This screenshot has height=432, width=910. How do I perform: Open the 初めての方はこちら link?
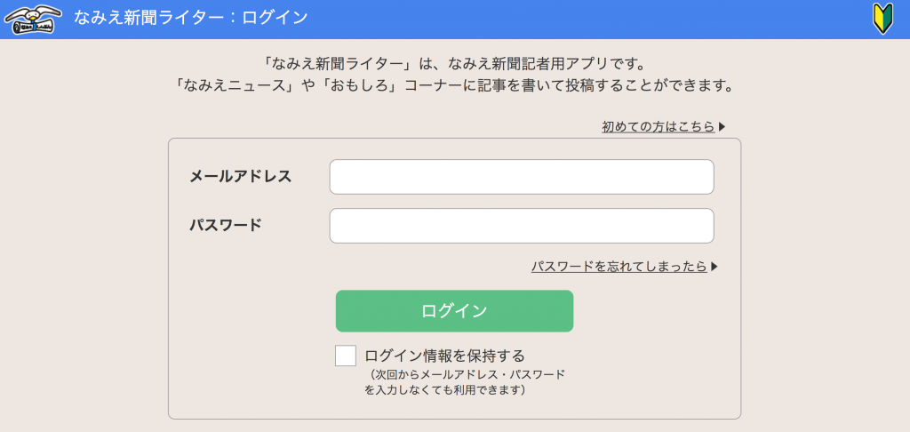tap(659, 126)
